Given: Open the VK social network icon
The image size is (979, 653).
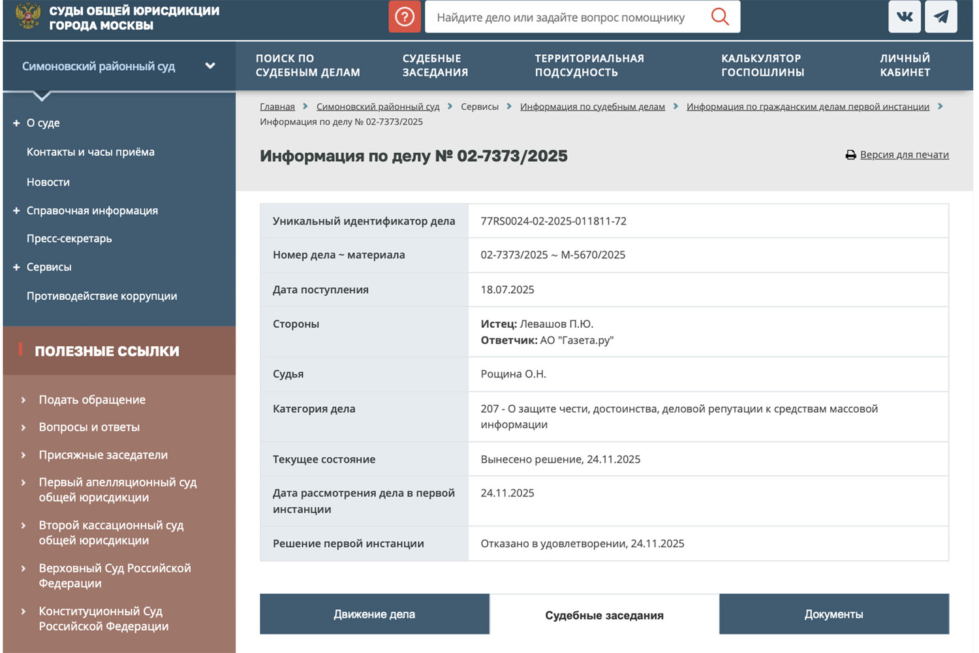Looking at the screenshot, I should (904, 17).
